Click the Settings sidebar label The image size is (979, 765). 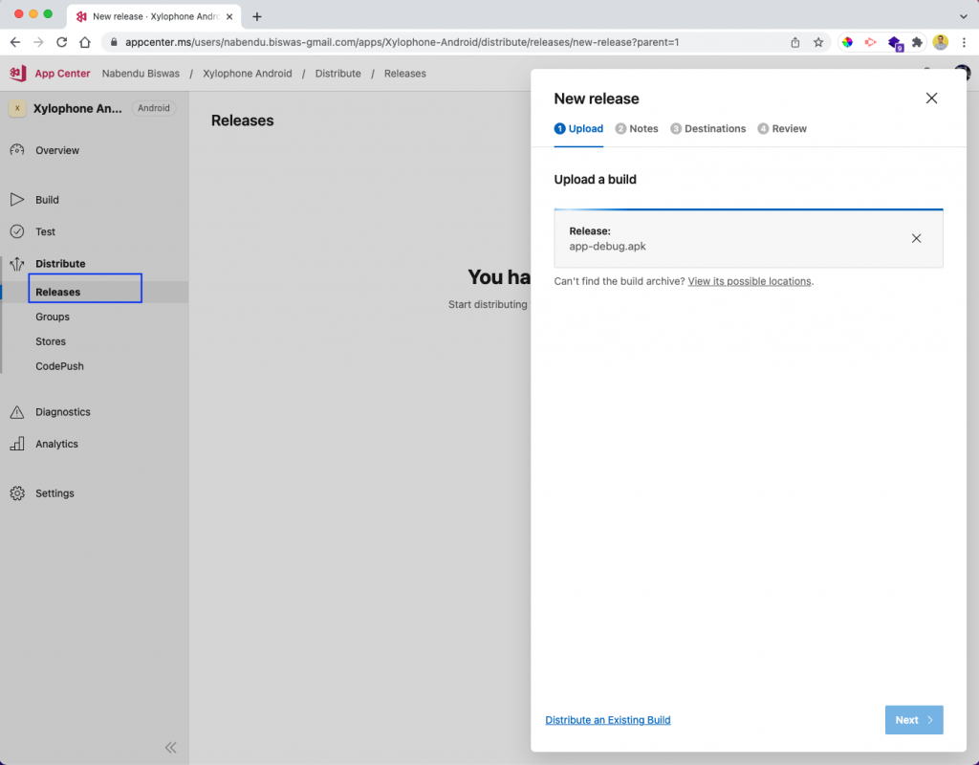click(54, 492)
